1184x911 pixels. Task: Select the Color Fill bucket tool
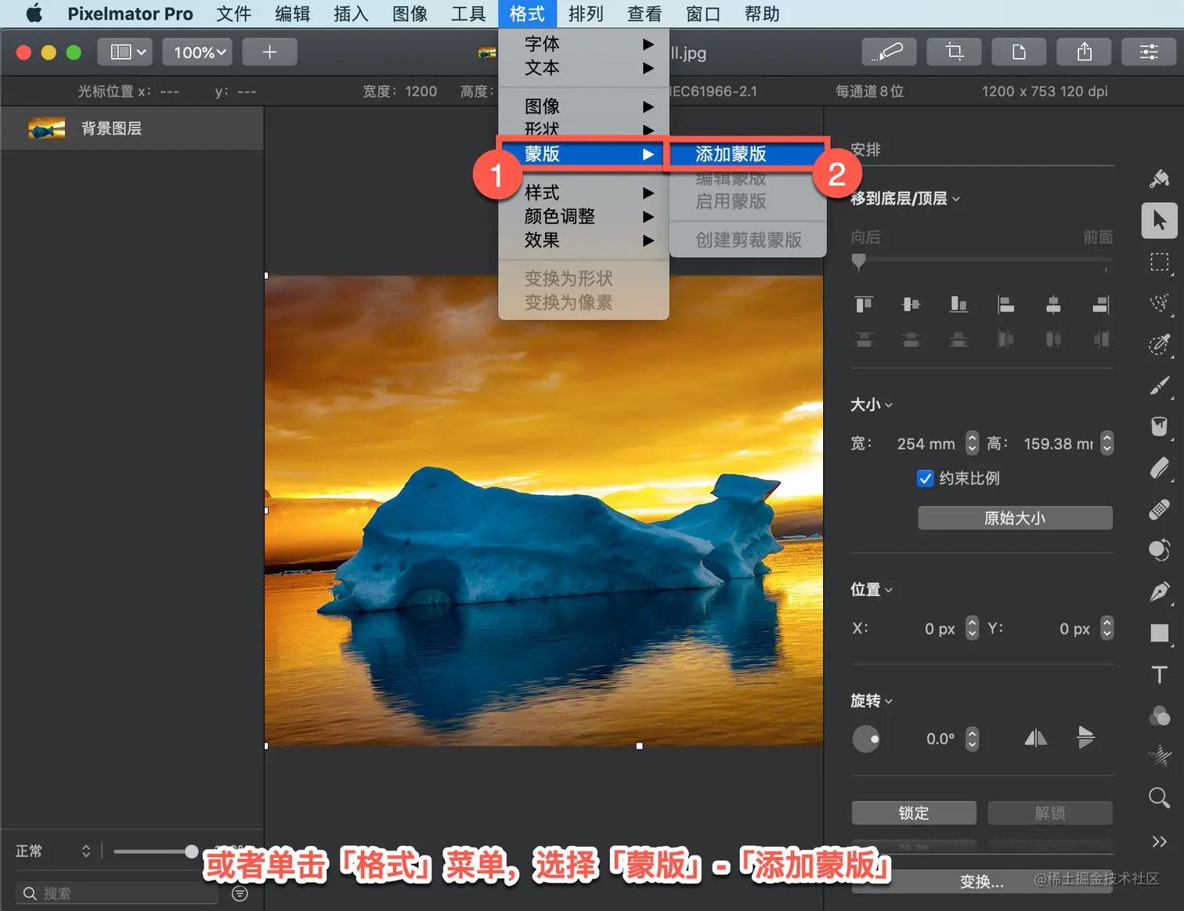tap(1159, 426)
